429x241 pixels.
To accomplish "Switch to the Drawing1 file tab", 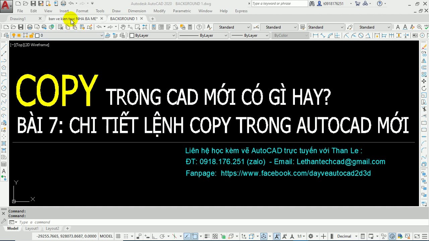I will pyautogui.click(x=18, y=19).
